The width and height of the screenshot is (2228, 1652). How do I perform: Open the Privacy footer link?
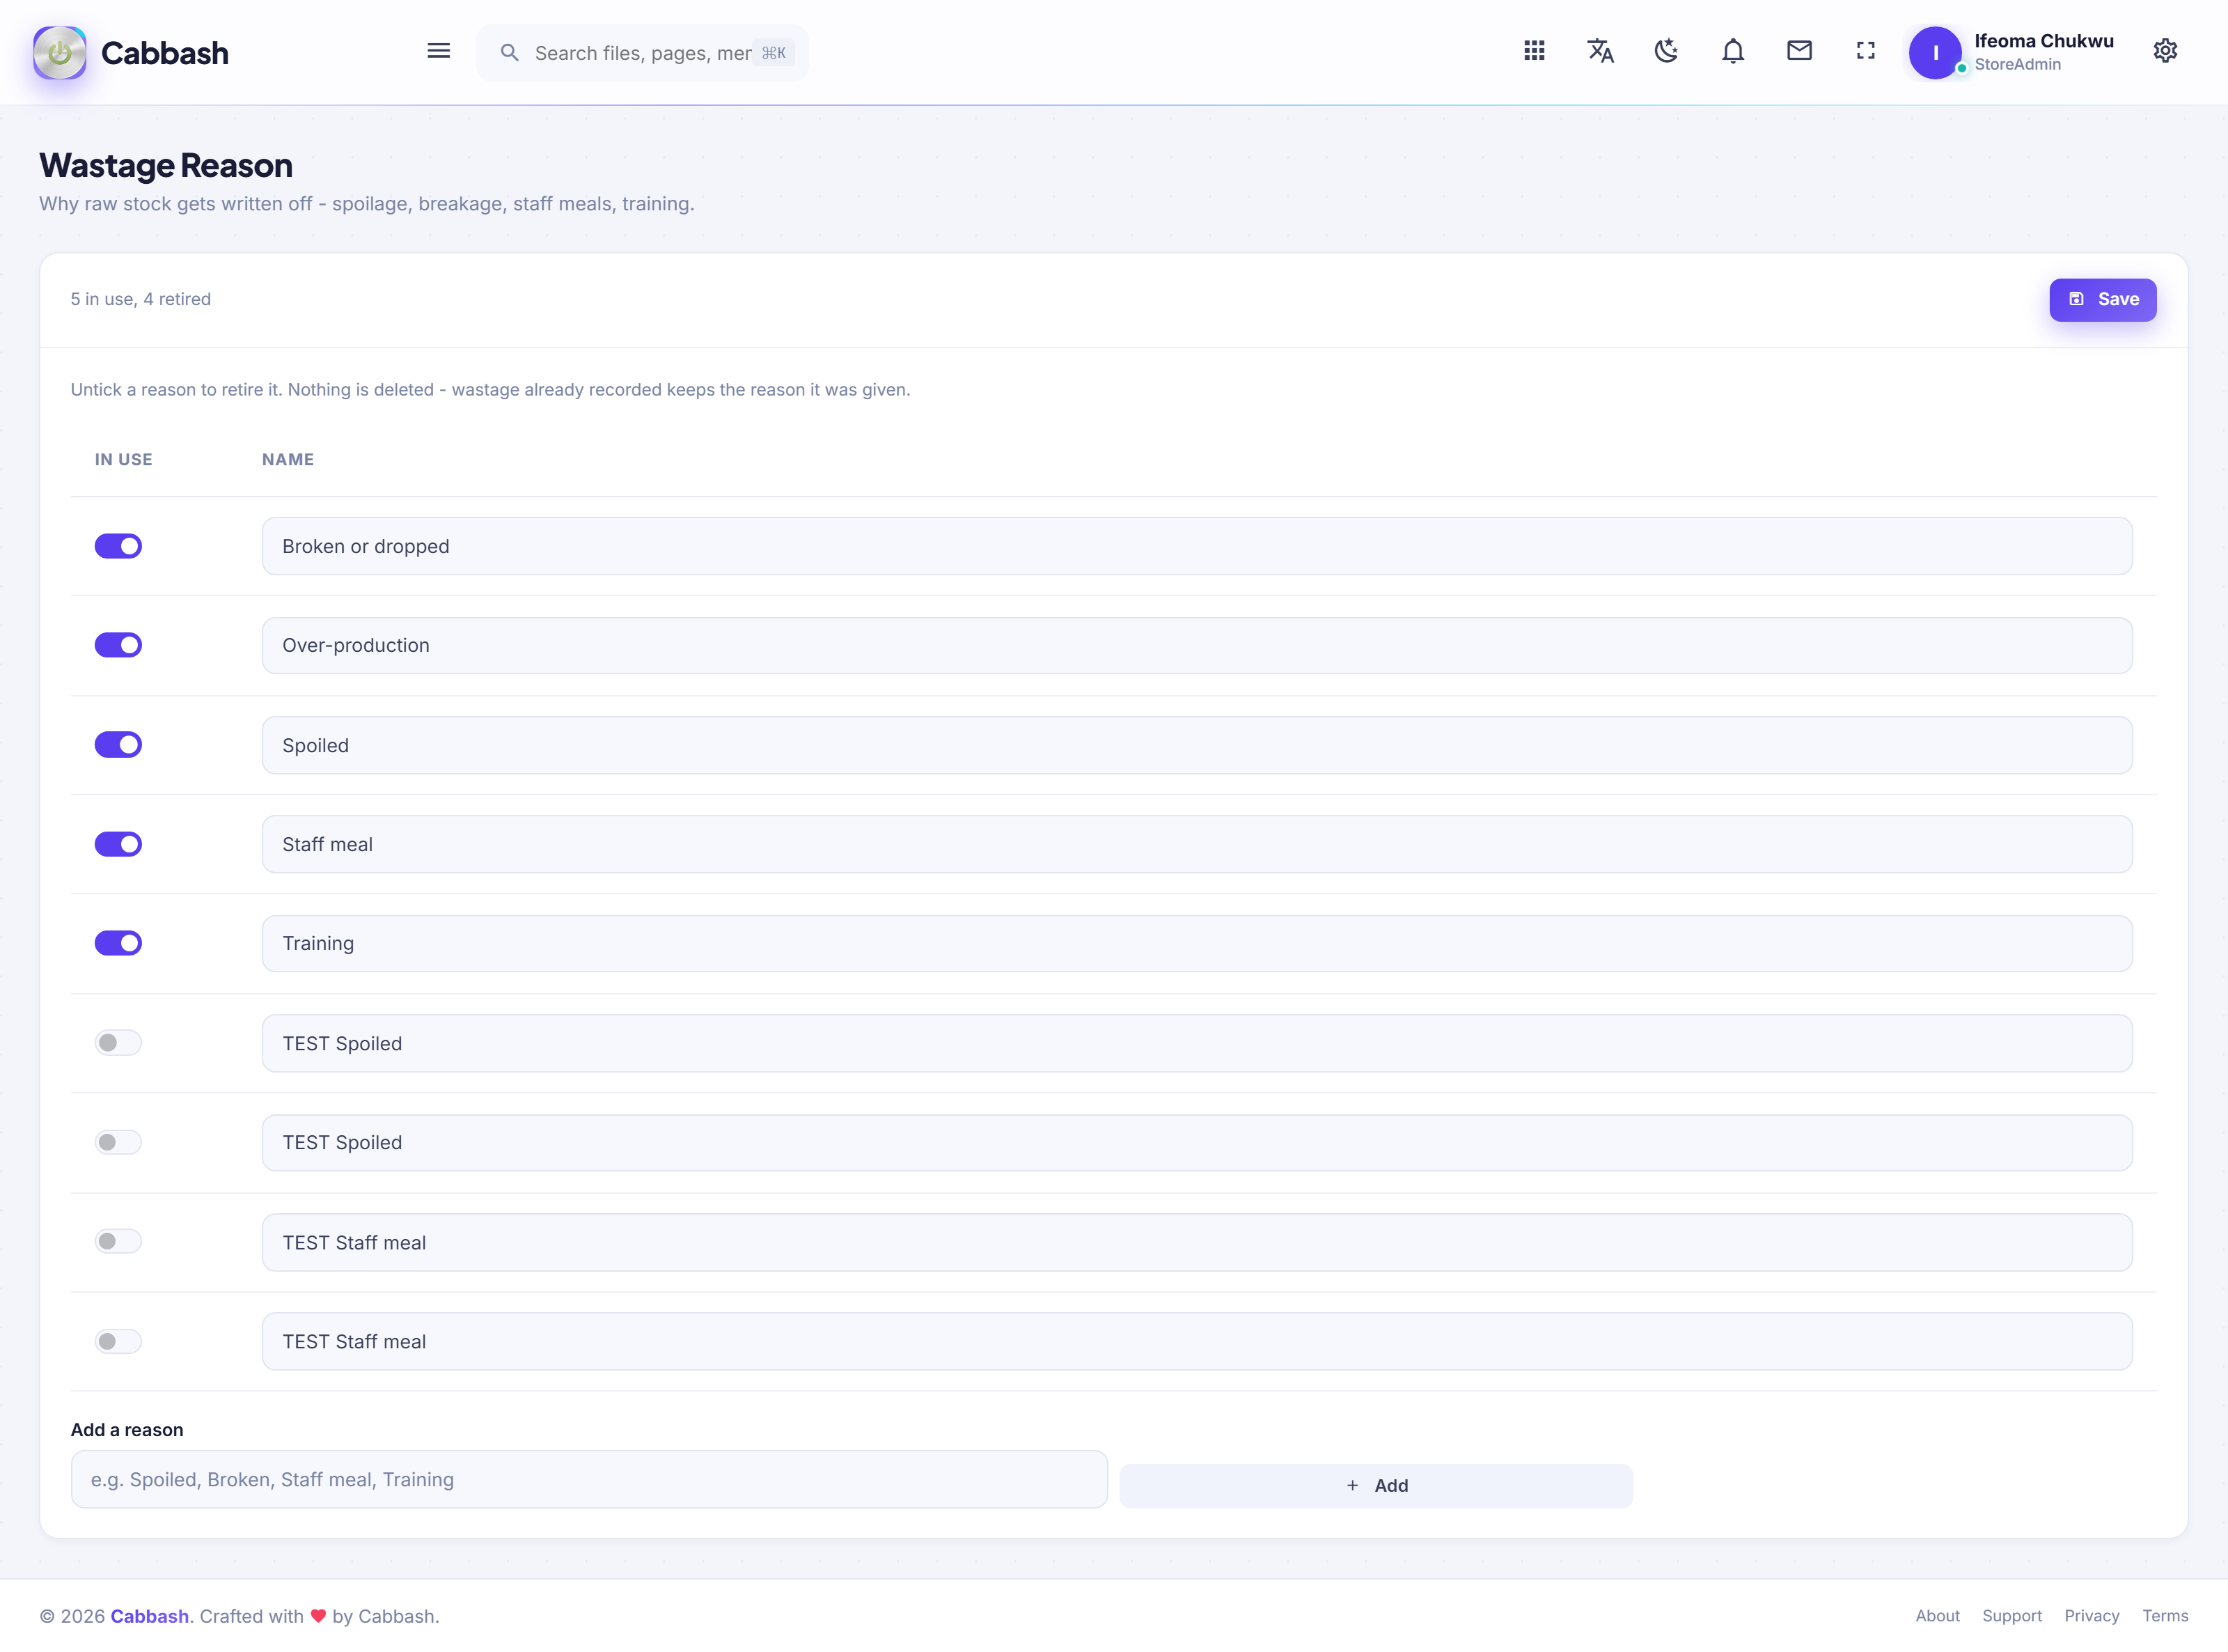click(2091, 1615)
